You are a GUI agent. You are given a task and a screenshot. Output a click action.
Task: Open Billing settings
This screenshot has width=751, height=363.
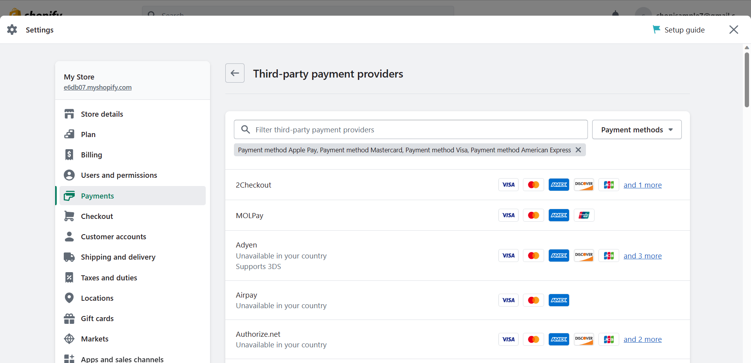(133, 155)
